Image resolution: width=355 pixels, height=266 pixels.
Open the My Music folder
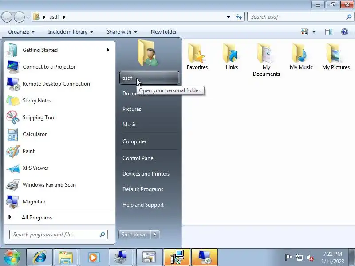point(301,57)
